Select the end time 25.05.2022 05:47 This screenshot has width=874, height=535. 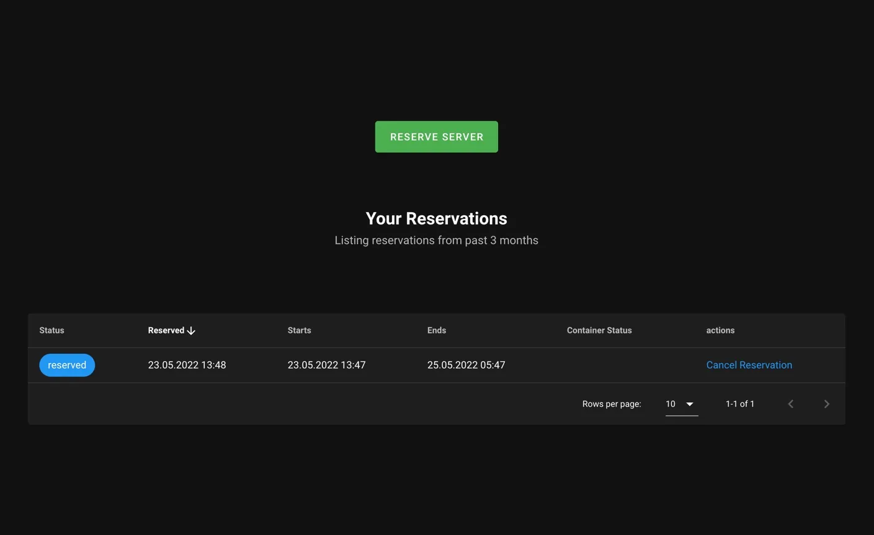466,365
